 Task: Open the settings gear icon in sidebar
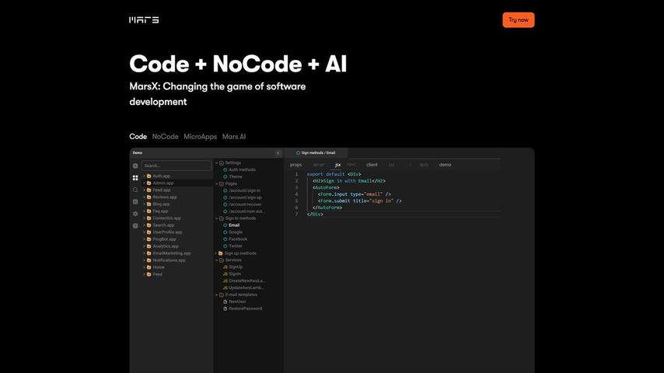coord(135,214)
